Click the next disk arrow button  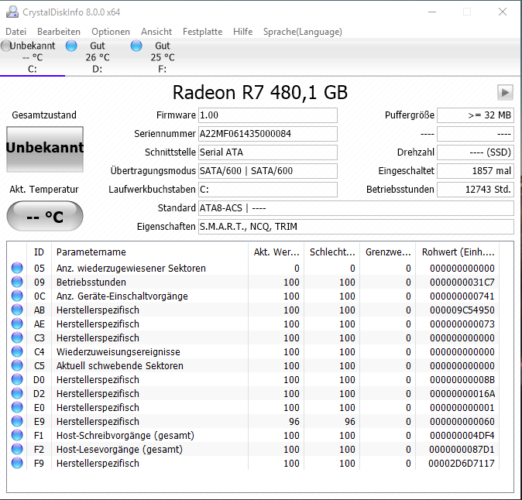click(505, 92)
